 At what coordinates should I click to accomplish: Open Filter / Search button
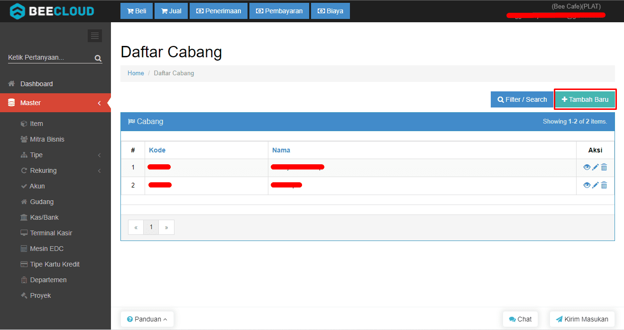point(522,99)
